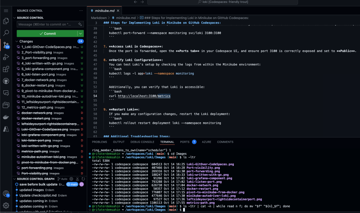Open the GitHub view in activity bar
360x213 pixels.
(6, 81)
